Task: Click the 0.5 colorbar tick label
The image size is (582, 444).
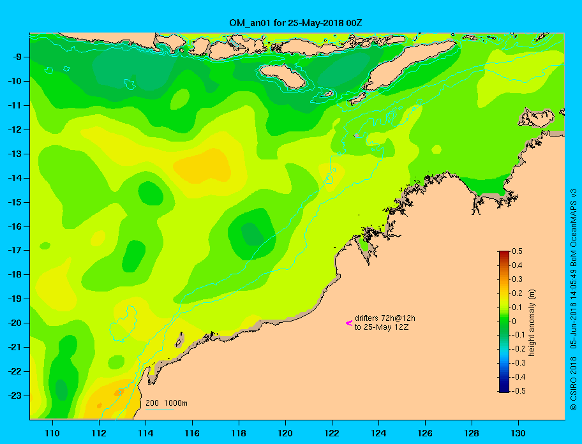Action: [x=517, y=251]
